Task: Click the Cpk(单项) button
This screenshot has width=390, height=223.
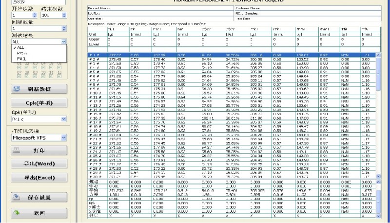Action: [39, 103]
